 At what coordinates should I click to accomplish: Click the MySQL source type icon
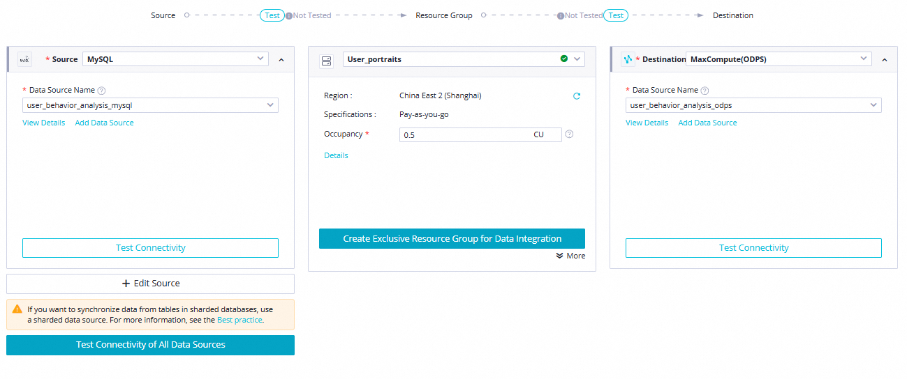click(x=24, y=59)
